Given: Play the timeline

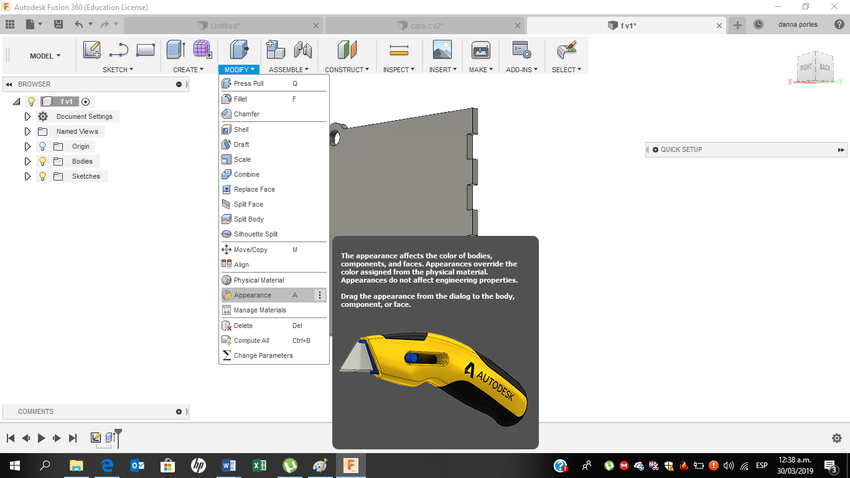Looking at the screenshot, I should pos(42,438).
